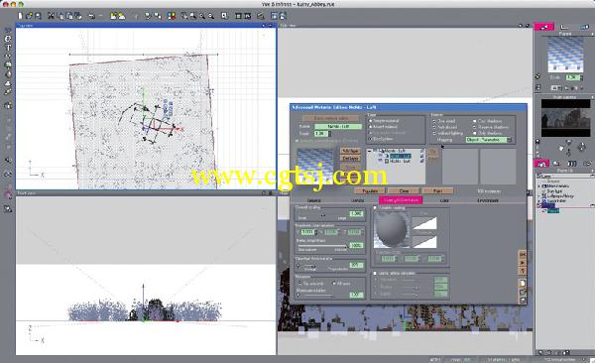This screenshot has height=363, width=595.
Task: Open the Side view options dropdown arrow
Action: point(521,25)
